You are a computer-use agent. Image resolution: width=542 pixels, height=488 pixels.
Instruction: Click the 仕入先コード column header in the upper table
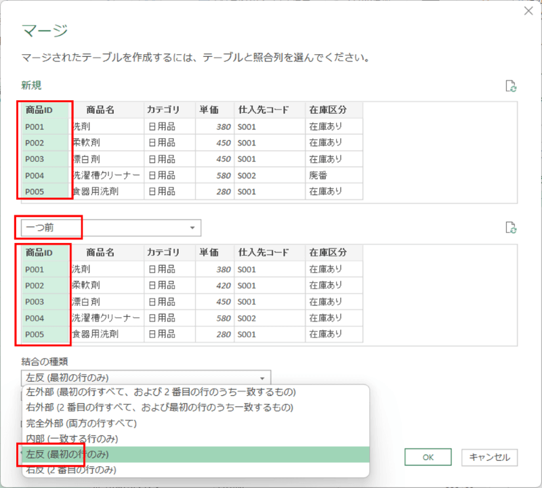click(262, 109)
